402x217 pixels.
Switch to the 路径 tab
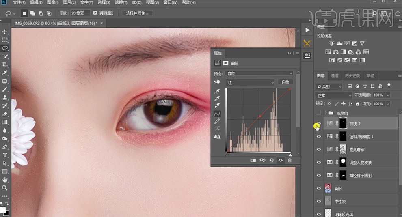pyautogui.click(x=370, y=76)
